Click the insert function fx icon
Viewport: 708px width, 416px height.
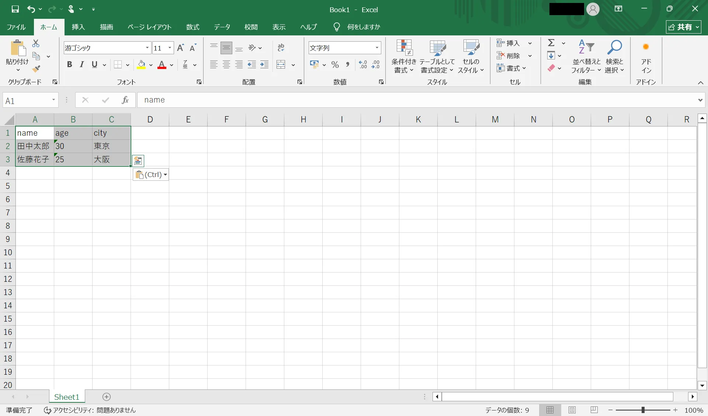[x=125, y=100]
